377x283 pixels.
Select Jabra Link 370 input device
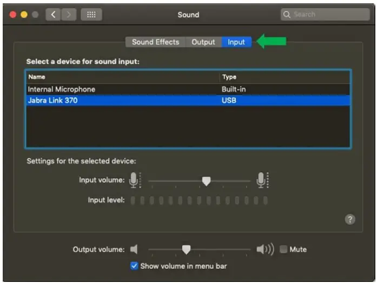click(x=188, y=100)
